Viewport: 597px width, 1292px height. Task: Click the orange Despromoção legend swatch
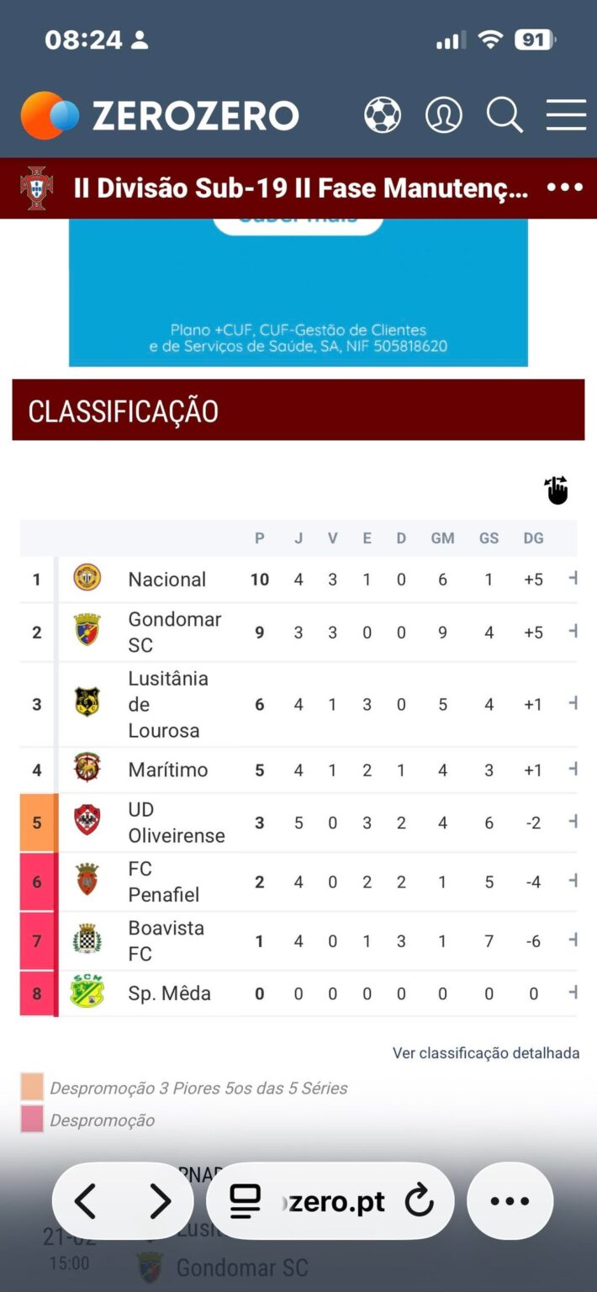30,1087
